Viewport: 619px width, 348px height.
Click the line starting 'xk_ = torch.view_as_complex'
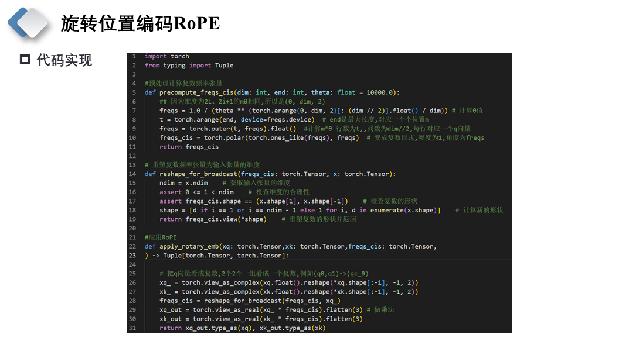[288, 292]
